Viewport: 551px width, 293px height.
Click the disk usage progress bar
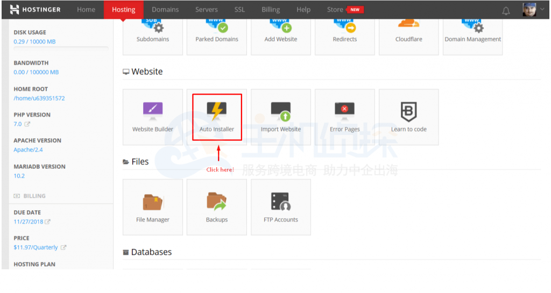[x=61, y=48]
